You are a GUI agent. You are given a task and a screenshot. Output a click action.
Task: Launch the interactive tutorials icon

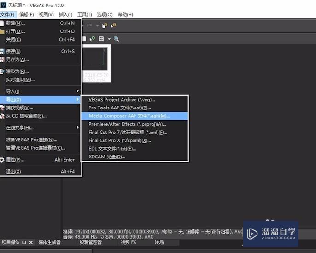coord(105,25)
